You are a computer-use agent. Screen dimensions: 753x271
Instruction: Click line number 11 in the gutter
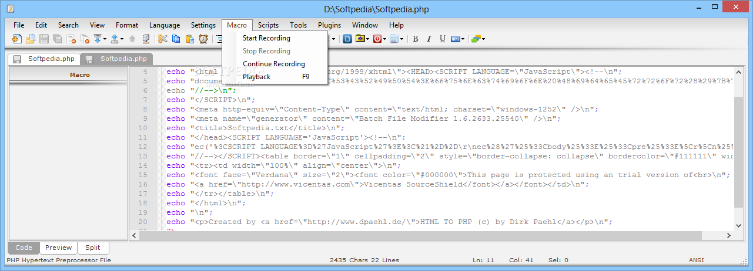point(144,137)
